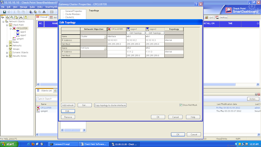Viewport: 261px width, 147px height.
Task: Click Get Topology button for cpgw1
Action: [x=136, y=33]
